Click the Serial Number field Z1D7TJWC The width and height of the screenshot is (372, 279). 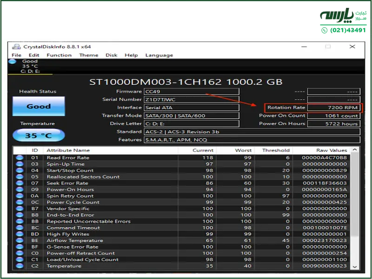coord(191,100)
